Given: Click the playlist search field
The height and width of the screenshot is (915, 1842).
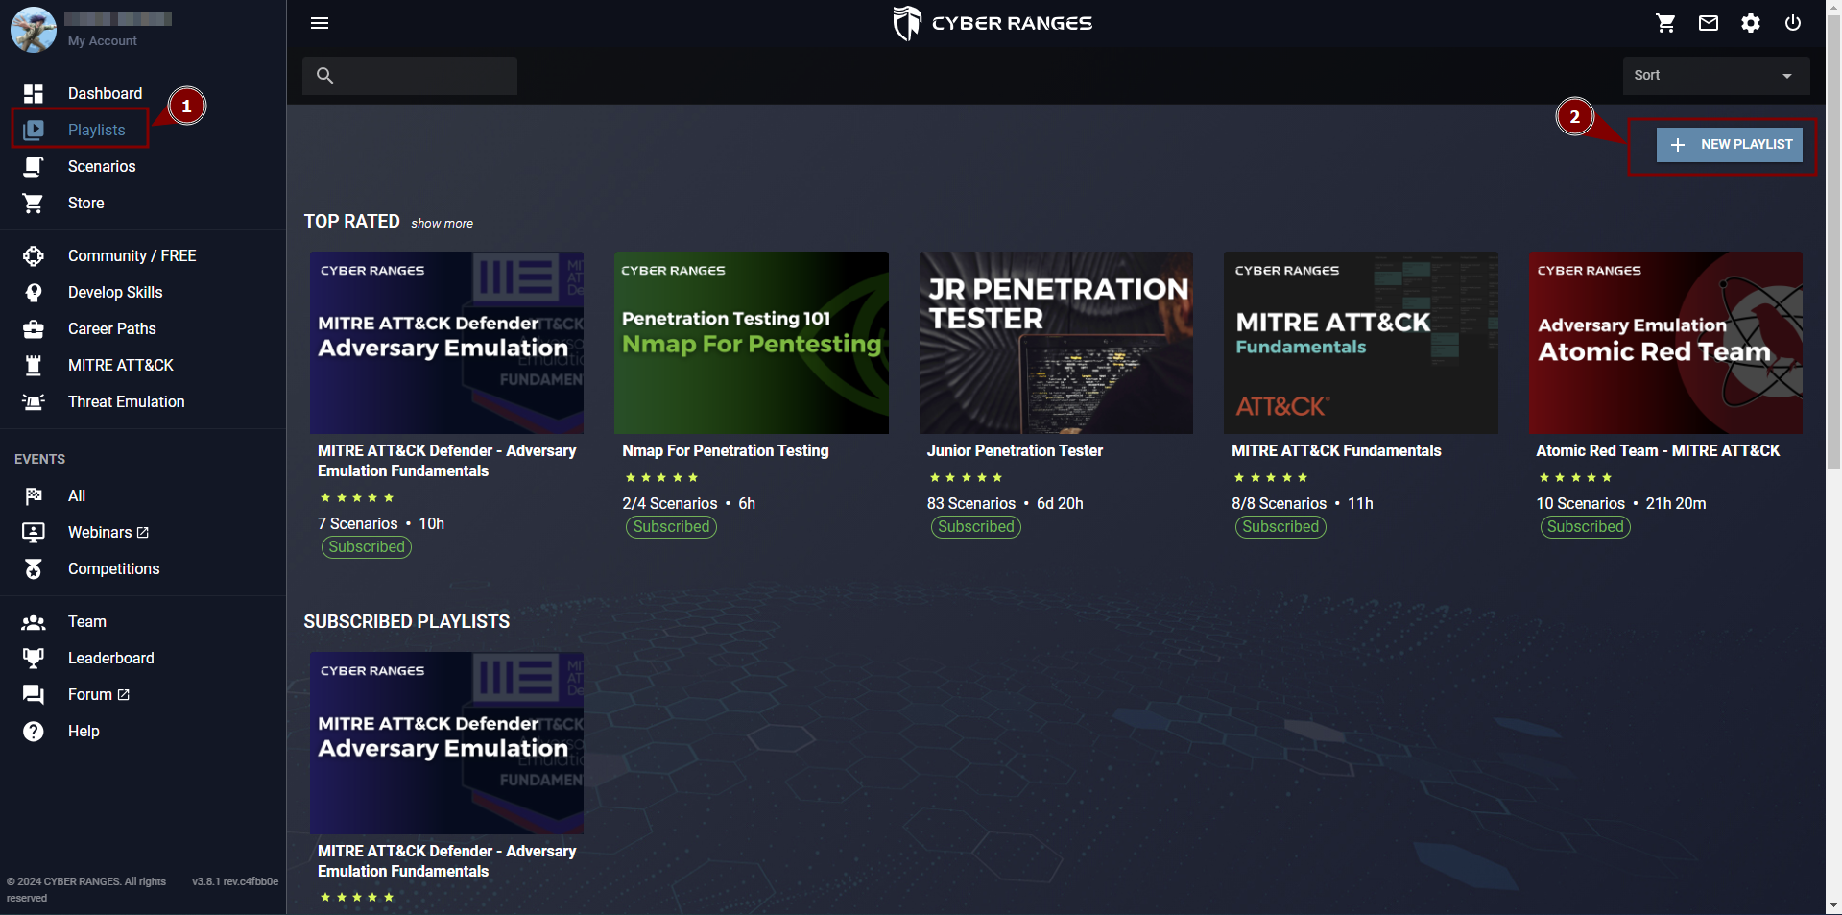Looking at the screenshot, I should (x=410, y=75).
